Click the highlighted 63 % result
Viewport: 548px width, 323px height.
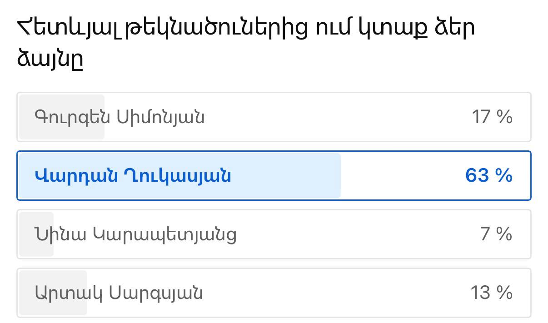[489, 175]
